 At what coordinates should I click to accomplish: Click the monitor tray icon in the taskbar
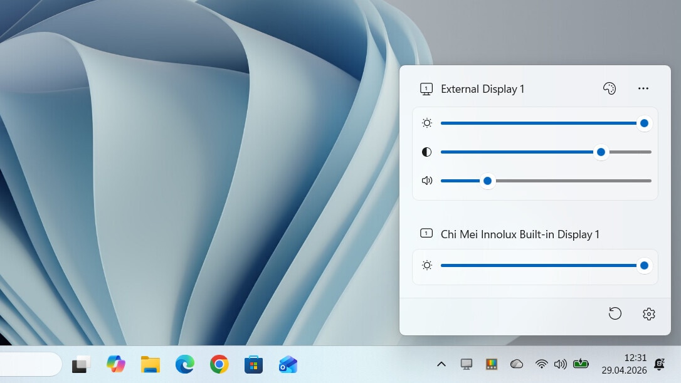point(467,364)
